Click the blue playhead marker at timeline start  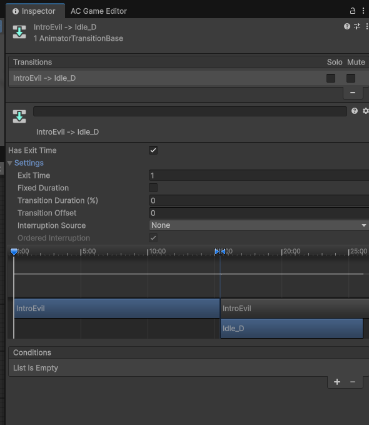tap(14, 252)
